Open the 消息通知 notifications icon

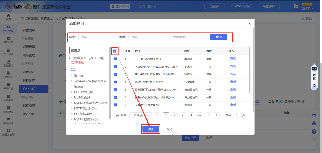coord(8,110)
